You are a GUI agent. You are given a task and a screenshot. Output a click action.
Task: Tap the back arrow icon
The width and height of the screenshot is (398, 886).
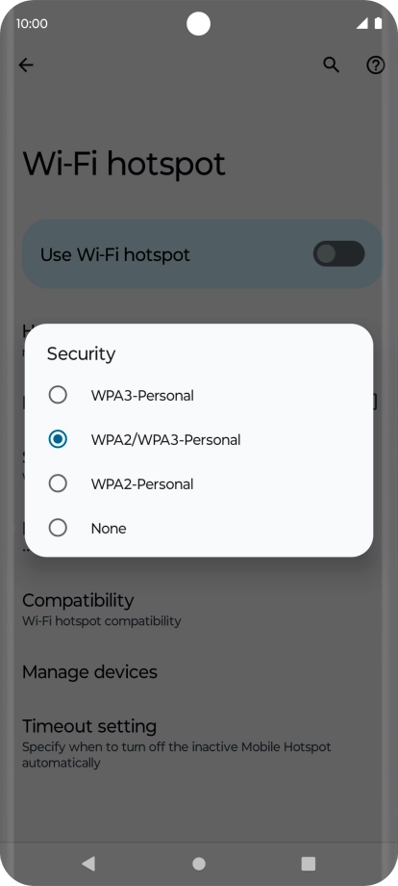(x=26, y=65)
